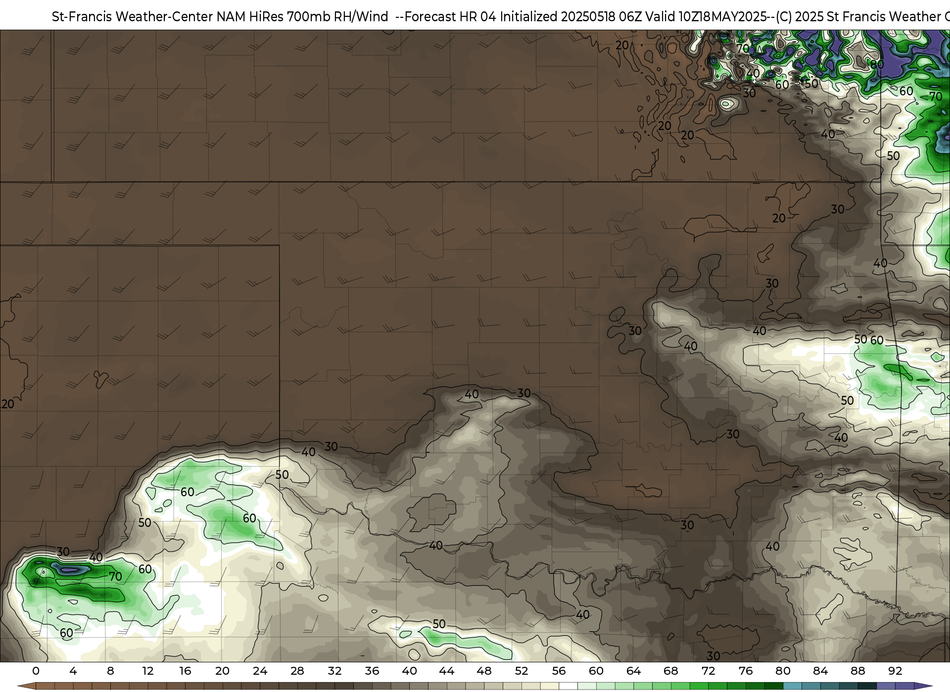Click the colorbar tick label "76"

click(x=746, y=671)
